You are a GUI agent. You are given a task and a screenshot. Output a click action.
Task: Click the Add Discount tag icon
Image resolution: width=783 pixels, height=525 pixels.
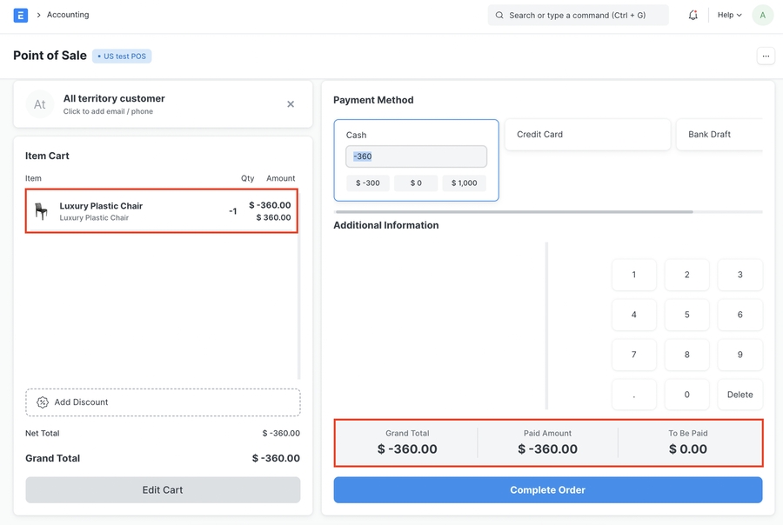(x=42, y=402)
